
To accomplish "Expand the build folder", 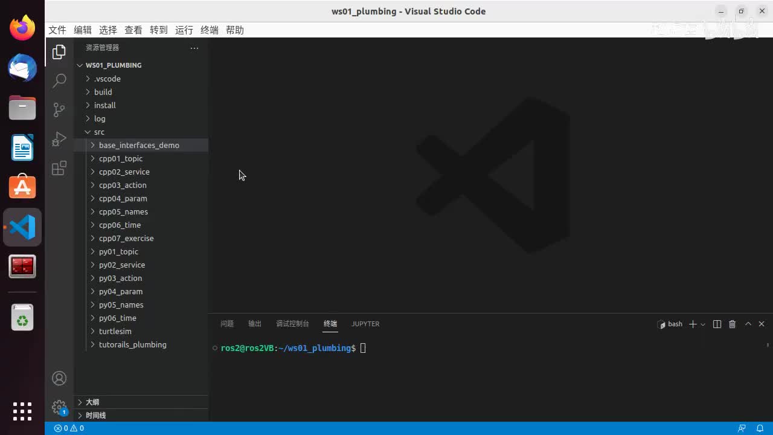I will [141, 92].
